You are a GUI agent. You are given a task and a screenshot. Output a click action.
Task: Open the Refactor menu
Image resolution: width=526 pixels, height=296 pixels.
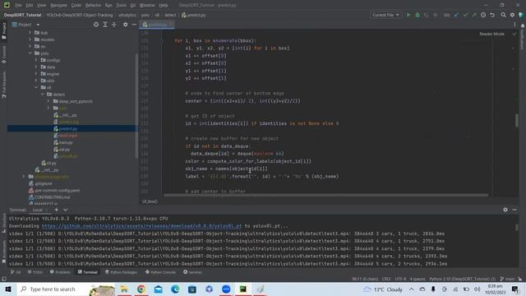click(x=93, y=5)
